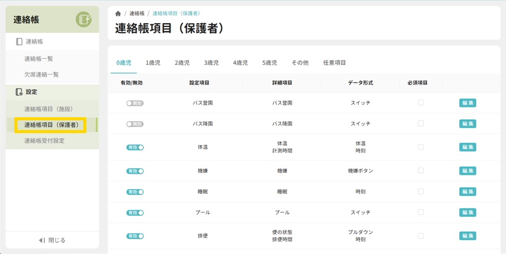Click the 連絡帳 notebook icon in sidebar header

(x=84, y=20)
